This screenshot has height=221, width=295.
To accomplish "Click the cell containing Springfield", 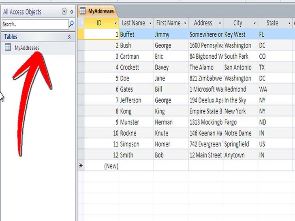I will coord(240,144).
